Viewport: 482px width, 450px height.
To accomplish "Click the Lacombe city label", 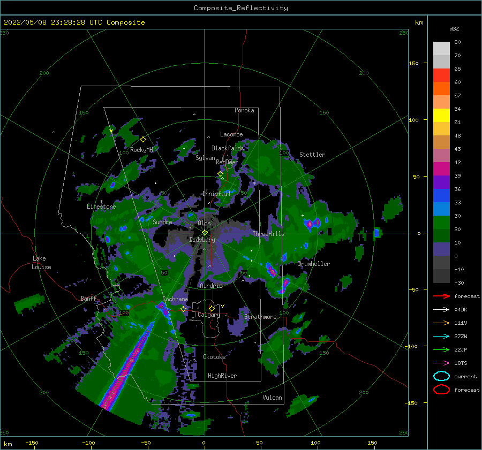I will point(231,134).
